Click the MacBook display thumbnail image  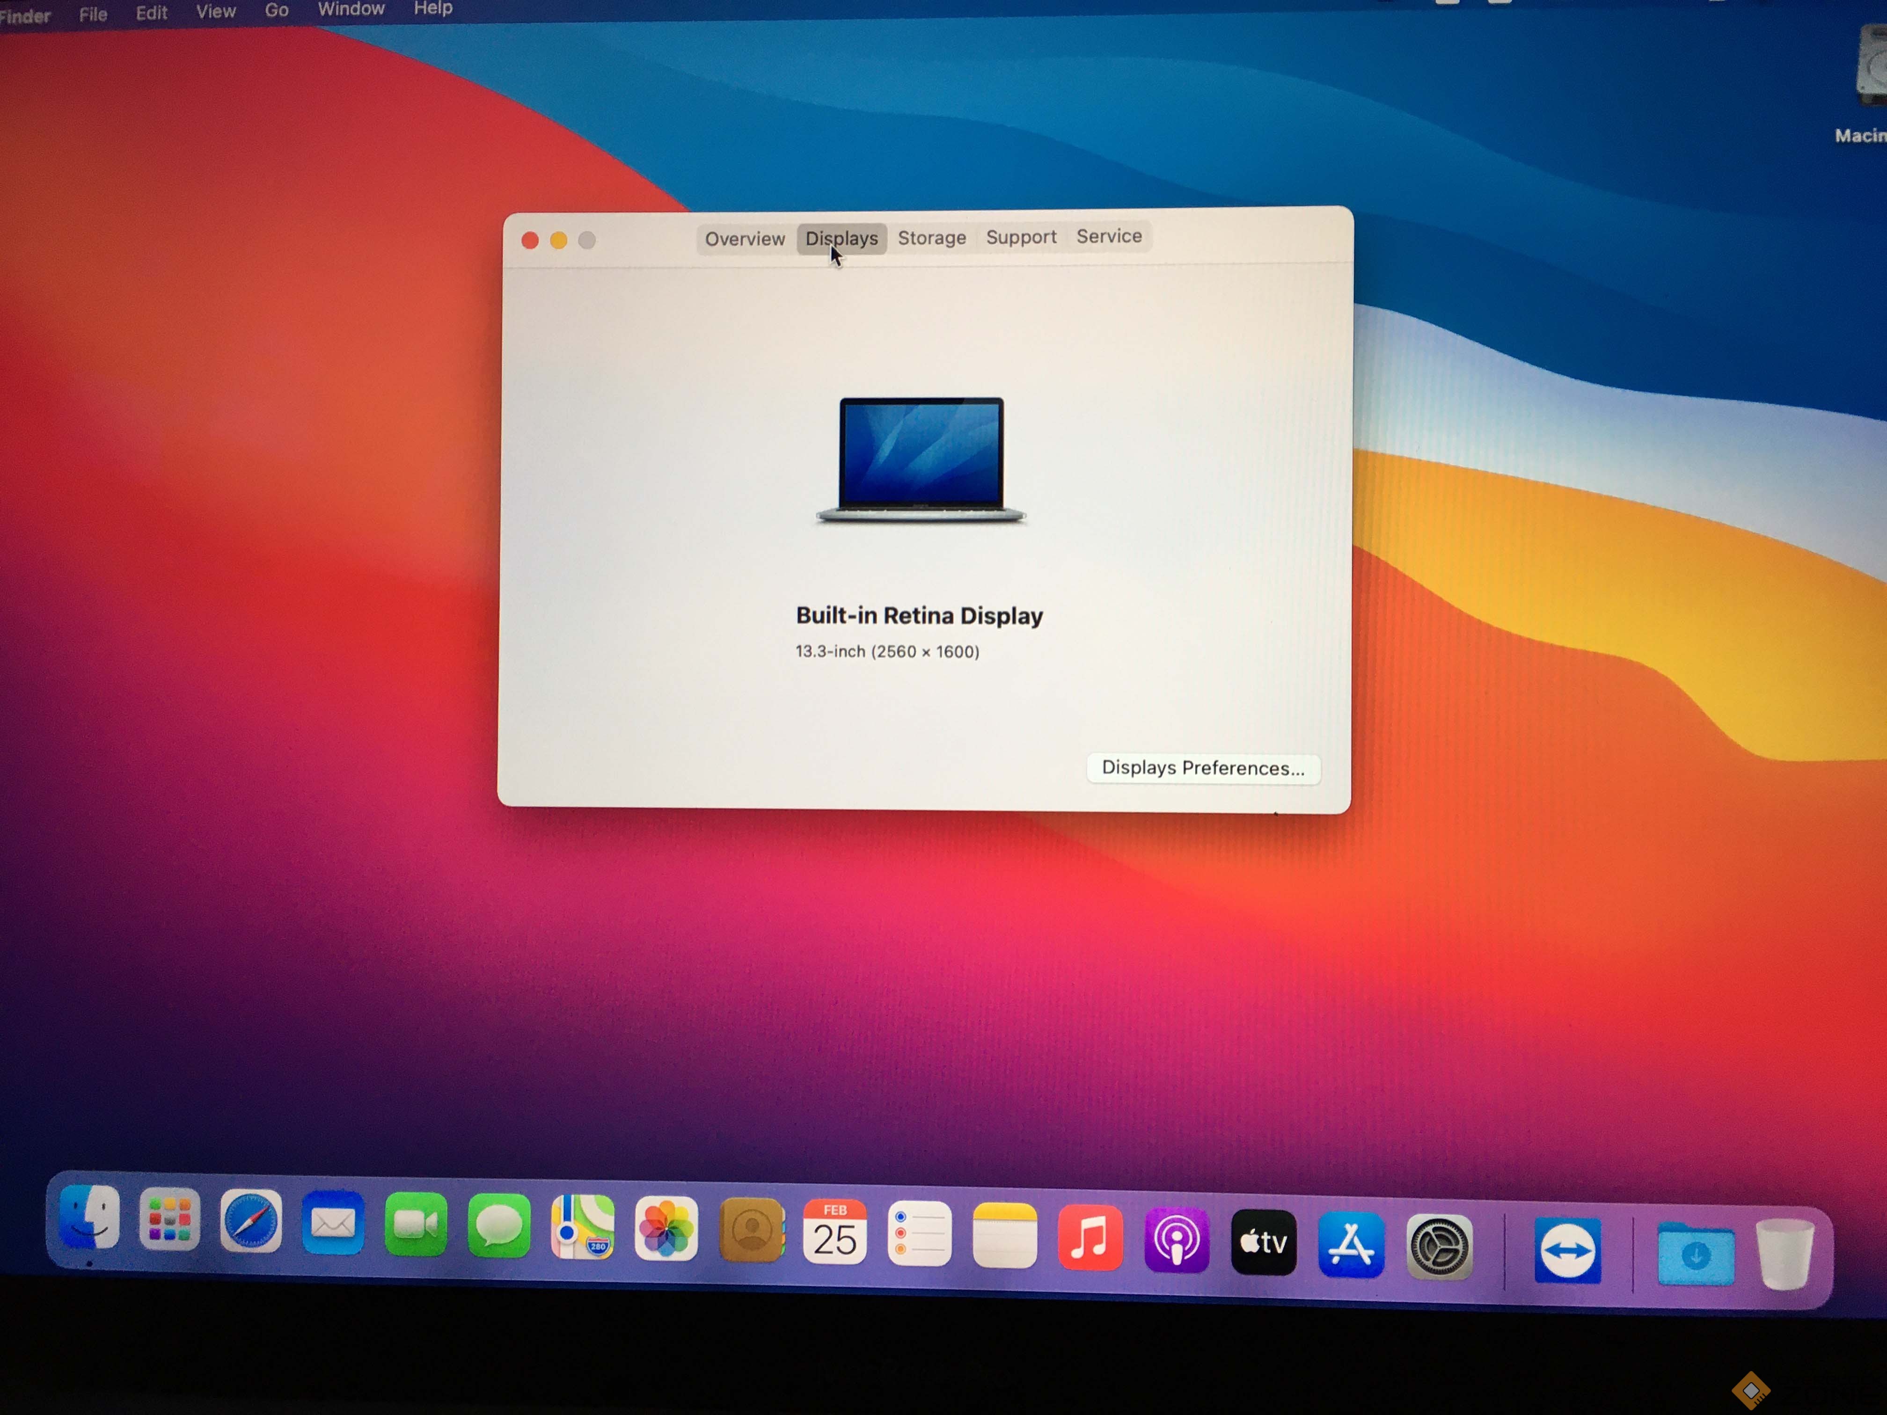click(x=921, y=459)
